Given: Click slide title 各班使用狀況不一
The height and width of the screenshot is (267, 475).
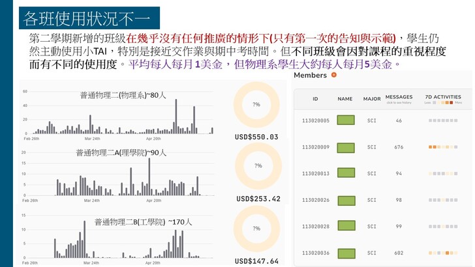Looking at the screenshot, I should click(x=87, y=18).
